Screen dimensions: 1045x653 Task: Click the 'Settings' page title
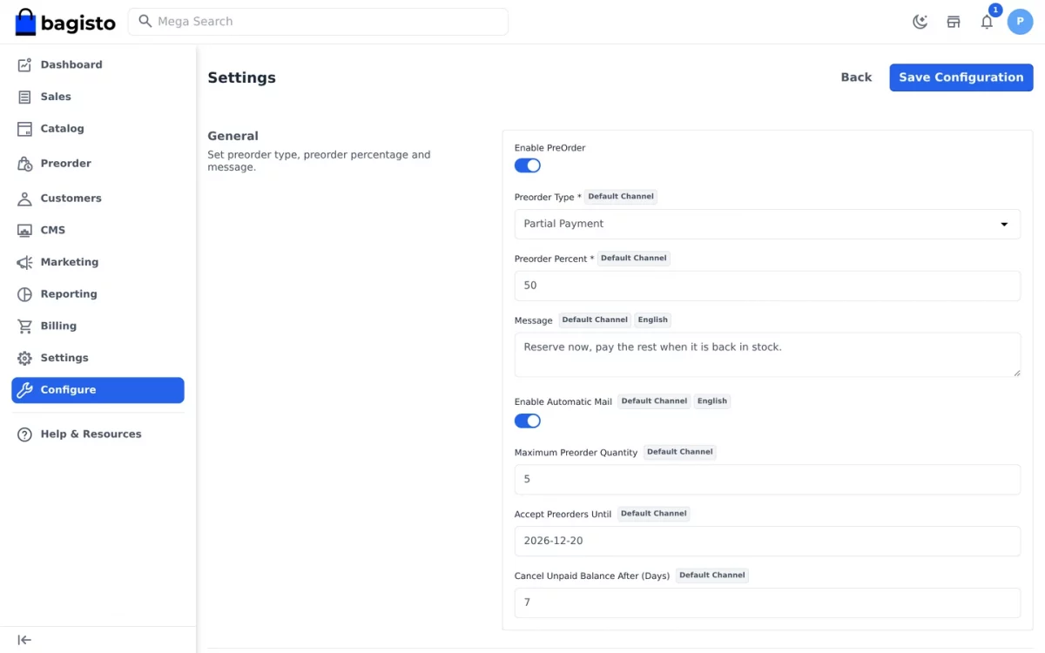point(242,77)
